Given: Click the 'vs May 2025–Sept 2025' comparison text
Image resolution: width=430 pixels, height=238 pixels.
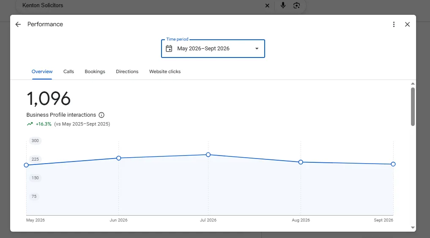Looking at the screenshot, I should click(x=82, y=124).
